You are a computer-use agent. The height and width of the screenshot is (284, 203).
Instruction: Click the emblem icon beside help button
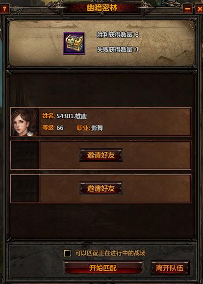18,10
